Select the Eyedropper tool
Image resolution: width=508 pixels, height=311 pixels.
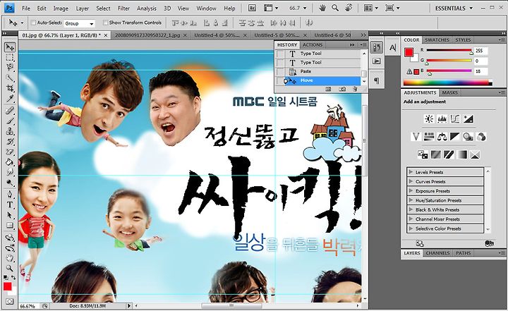tap(10, 98)
